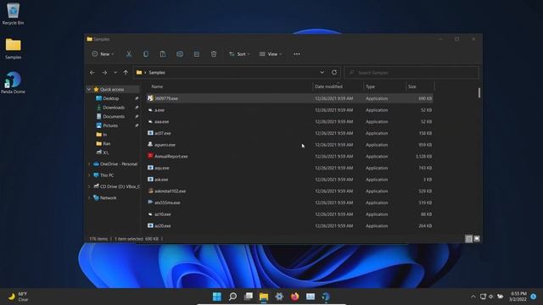The width and height of the screenshot is (543, 305).
Task: Expand the CD Drive (D:) node
Action: coord(89,186)
